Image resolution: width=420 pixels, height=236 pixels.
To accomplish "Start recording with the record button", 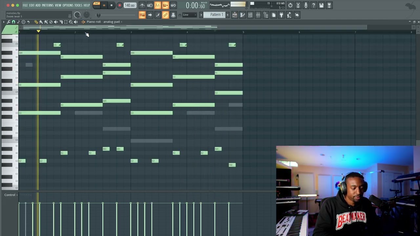I will pos(119,5).
